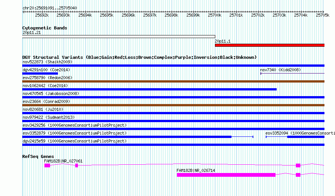Click the red 20p11.1 cytogenetic band
Image resolution: width=335 pixels, height=196 pixels.
coord(270,45)
